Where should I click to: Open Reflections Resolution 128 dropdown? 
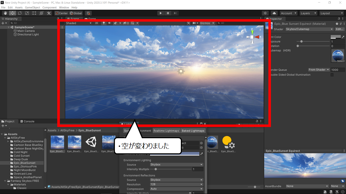[x=177, y=184]
